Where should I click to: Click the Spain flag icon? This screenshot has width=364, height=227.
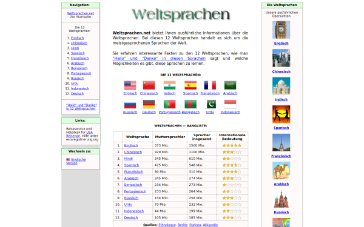coord(190,85)
